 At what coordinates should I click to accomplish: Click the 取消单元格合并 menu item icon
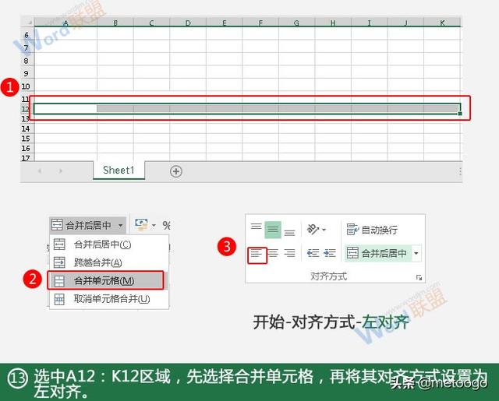coord(59,299)
